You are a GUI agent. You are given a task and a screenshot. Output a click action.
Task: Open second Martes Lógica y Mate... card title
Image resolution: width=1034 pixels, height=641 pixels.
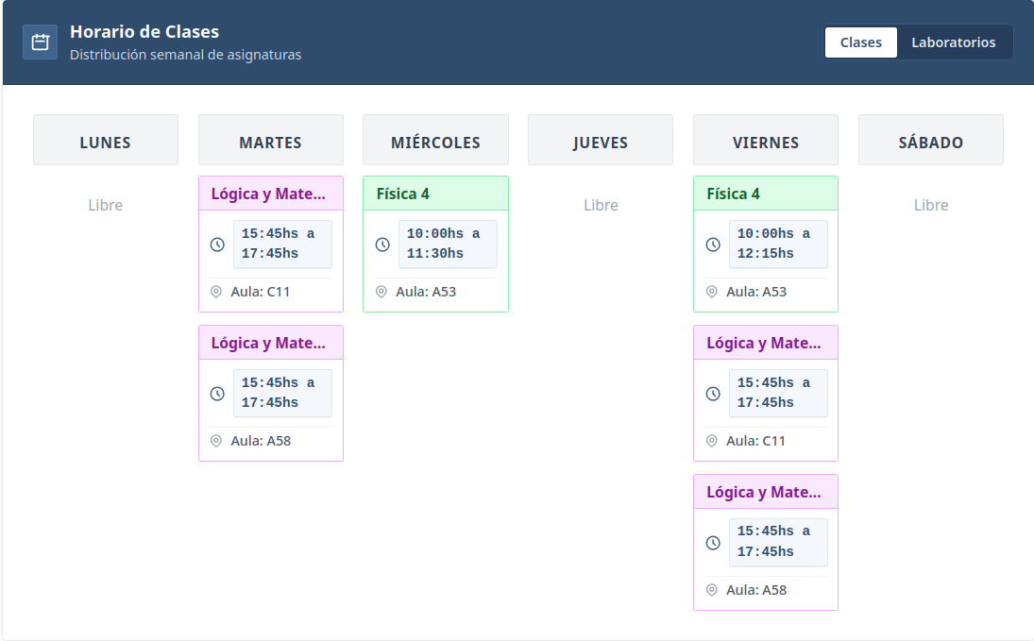coord(268,343)
